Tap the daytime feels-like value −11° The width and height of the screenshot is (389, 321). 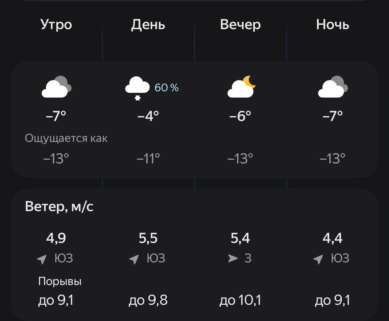(x=148, y=158)
